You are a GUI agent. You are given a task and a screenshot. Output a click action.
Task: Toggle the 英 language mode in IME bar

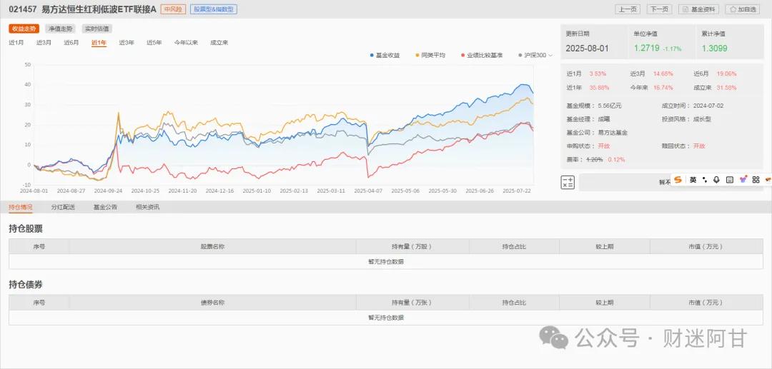693,180
